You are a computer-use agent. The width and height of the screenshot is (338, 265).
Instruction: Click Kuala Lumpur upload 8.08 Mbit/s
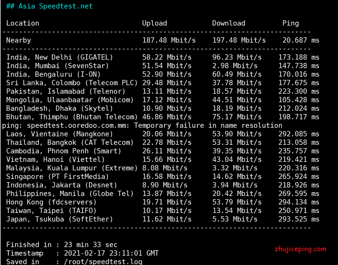pos(165,168)
